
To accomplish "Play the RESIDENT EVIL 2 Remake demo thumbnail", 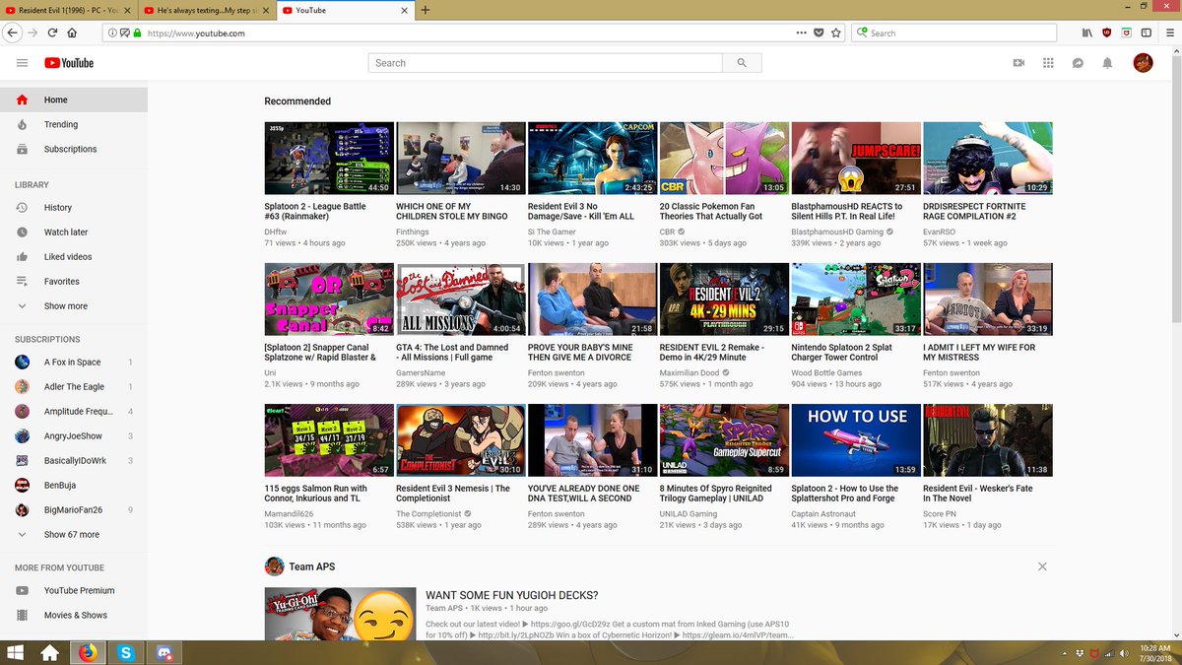I will coord(724,299).
